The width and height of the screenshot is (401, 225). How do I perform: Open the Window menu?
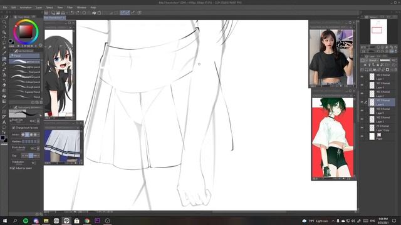(81, 7)
